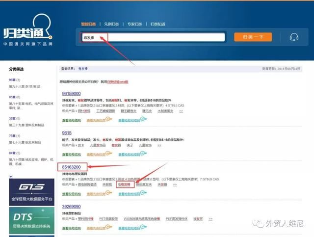This screenshot has height=237, width=314.
Task: Open the GTS 全球贸易大数据服务平台 banner
Action: coord(31,192)
